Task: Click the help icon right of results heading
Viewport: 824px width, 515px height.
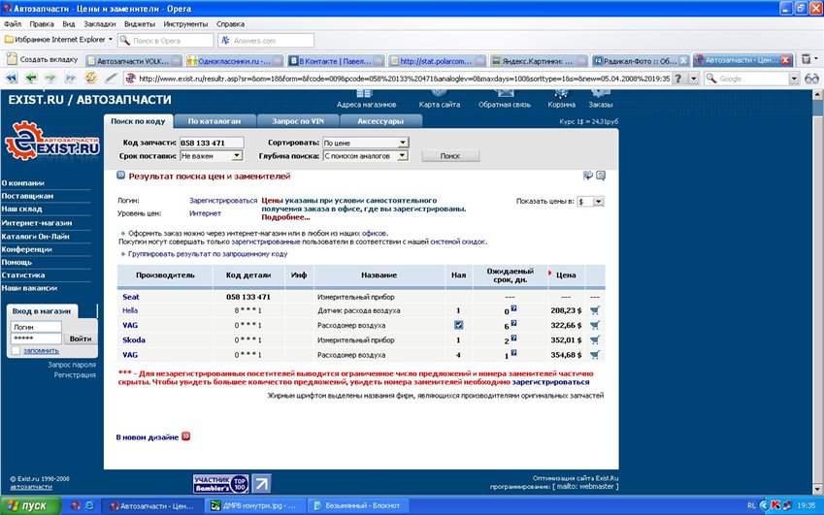Action: point(601,176)
